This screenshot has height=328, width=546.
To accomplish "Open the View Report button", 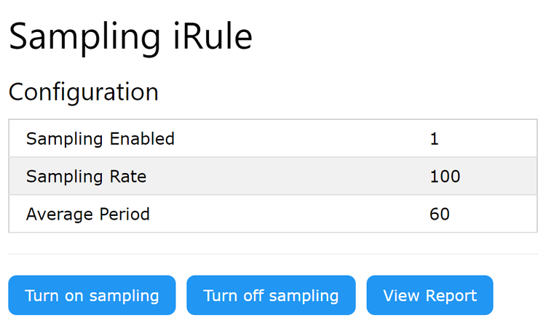I will [x=430, y=295].
